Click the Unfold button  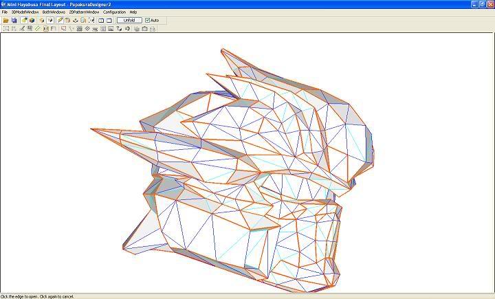coord(129,20)
